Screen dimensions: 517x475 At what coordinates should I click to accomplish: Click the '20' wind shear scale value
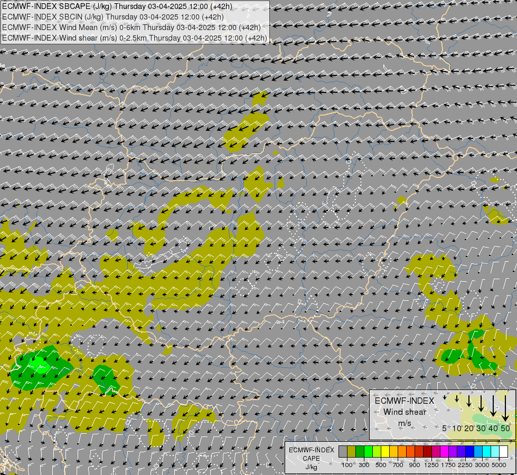tap(469, 428)
